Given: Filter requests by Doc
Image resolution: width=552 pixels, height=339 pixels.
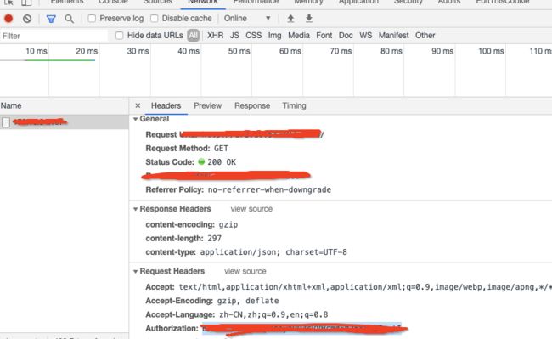Looking at the screenshot, I should point(346,36).
